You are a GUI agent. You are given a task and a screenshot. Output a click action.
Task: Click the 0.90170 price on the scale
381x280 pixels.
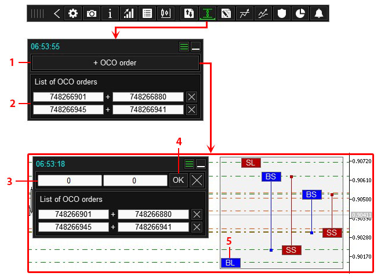pyautogui.click(x=361, y=257)
